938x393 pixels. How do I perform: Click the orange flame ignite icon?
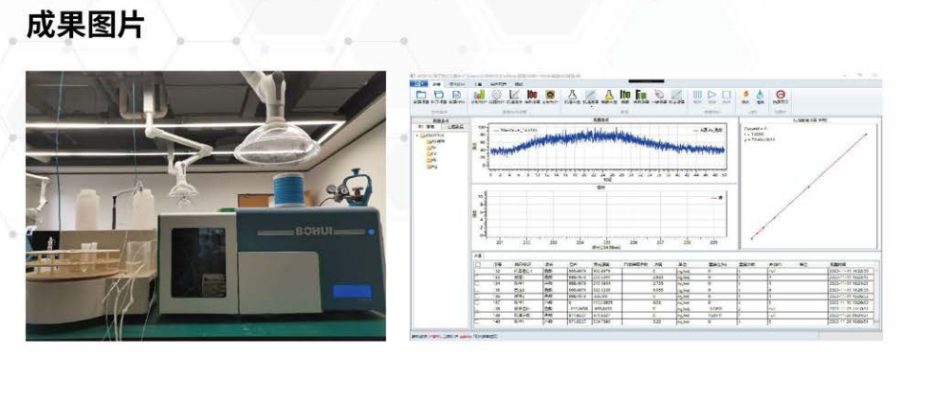coord(745,95)
